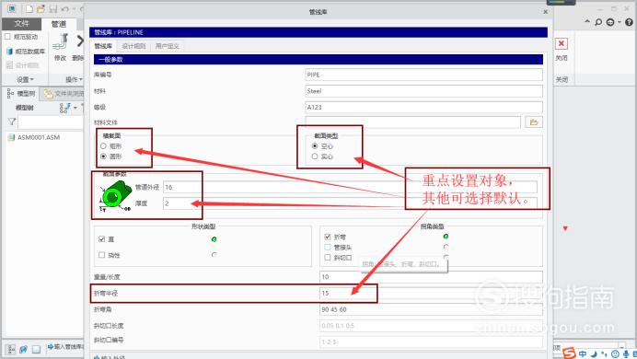
Task: Click the New file icon in quick access toolbar
Action: click(29, 8)
